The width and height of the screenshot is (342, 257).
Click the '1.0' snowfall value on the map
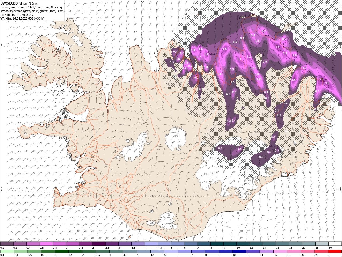[x=294, y=55]
